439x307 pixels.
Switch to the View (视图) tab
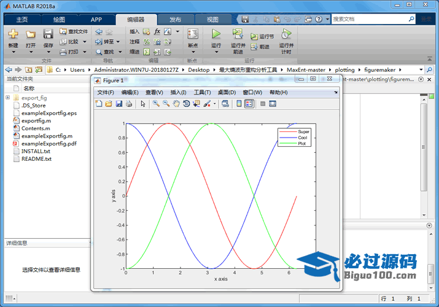pos(212,20)
